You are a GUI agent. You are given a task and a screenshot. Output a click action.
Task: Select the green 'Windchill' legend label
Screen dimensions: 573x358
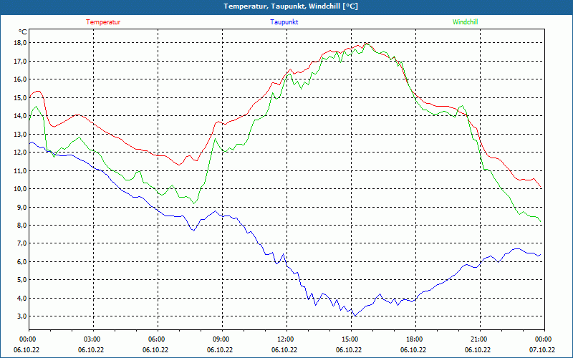click(465, 22)
